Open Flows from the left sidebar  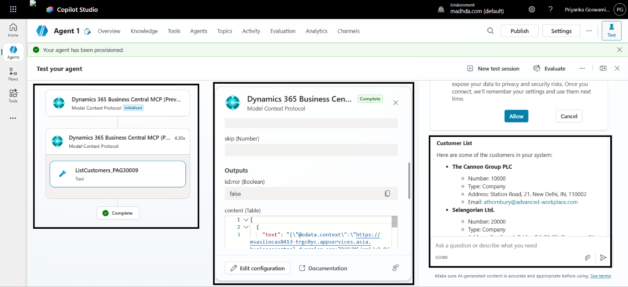13,74
